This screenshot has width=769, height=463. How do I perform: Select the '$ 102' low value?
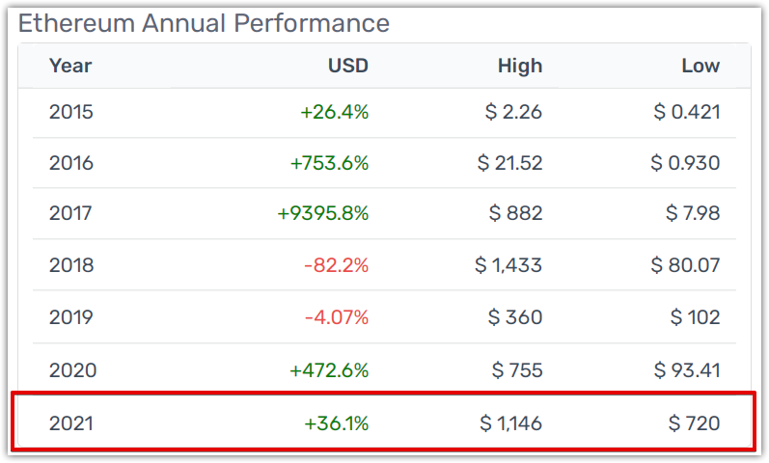click(695, 317)
